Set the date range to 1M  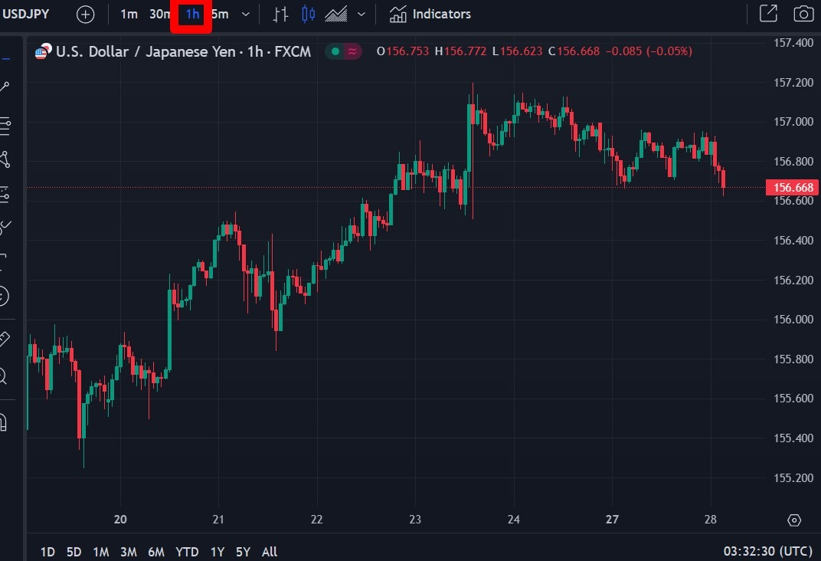click(101, 552)
